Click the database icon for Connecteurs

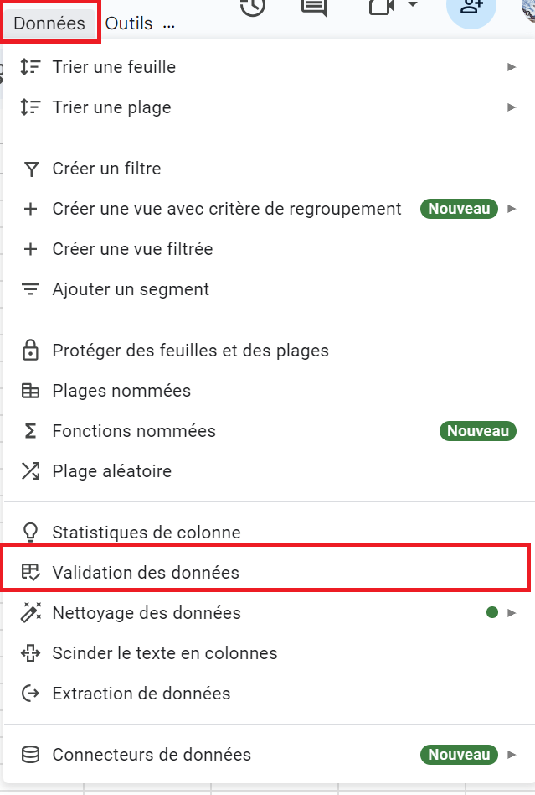pos(30,755)
